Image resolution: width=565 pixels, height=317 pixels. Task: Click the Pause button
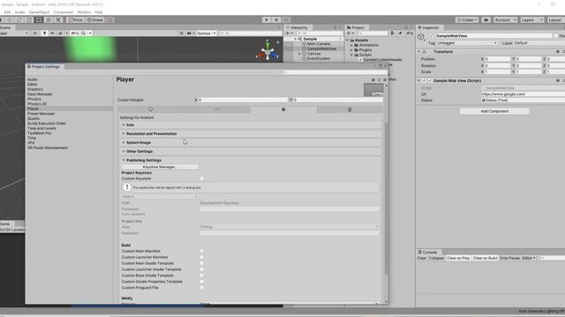pos(276,19)
